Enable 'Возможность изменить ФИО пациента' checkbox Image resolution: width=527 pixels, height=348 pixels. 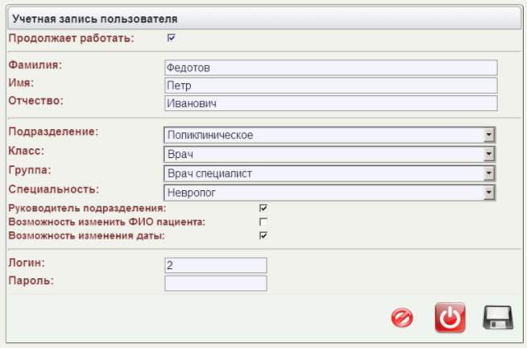263,222
